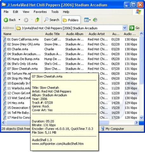Click the '03/28' track number cell
This screenshot has height=152, width=145.
point(115,49)
